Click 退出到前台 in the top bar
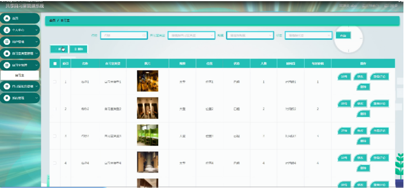Image resolution: width=405 pixels, height=188 pixels. 370,6
